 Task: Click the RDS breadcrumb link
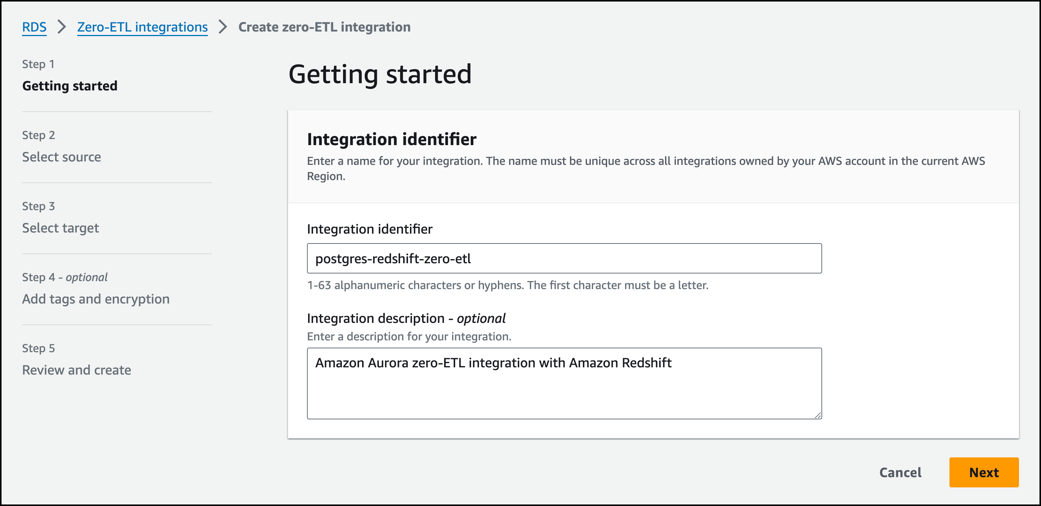34,27
